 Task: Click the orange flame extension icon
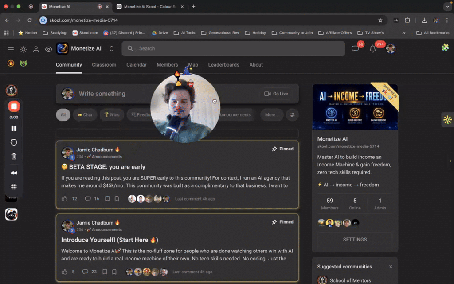pos(11,63)
